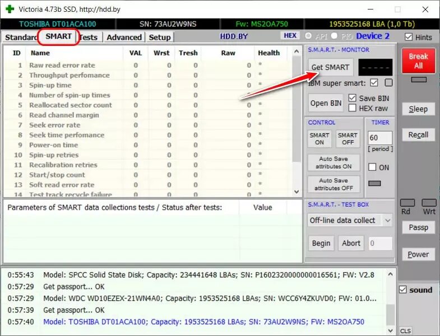Switch to the Setup tab

coord(160,38)
